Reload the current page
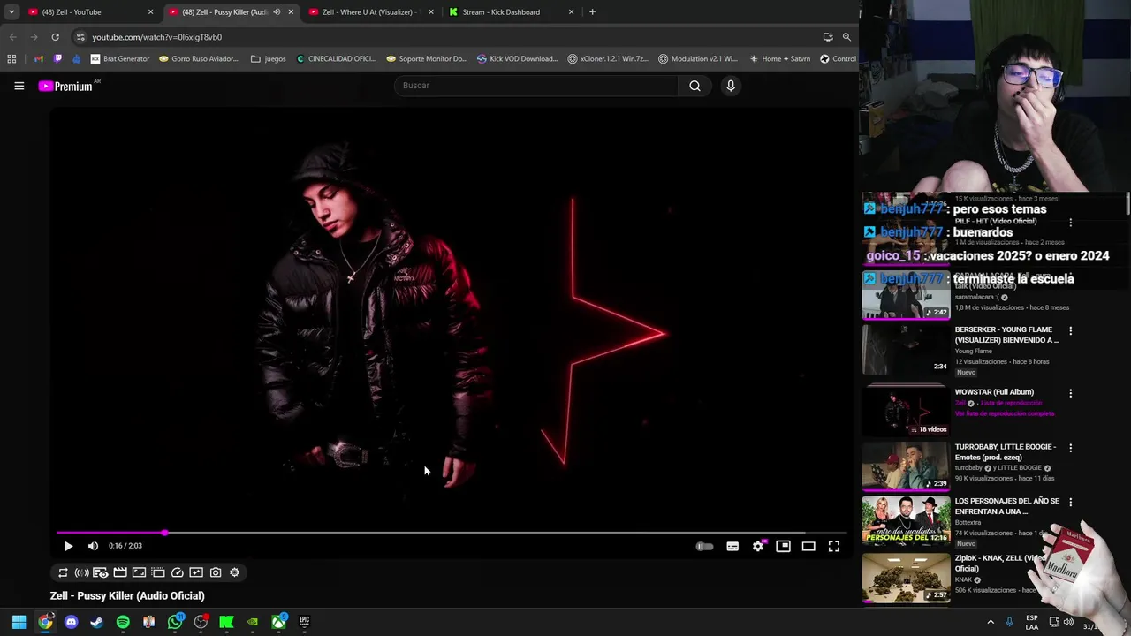 tap(55, 37)
